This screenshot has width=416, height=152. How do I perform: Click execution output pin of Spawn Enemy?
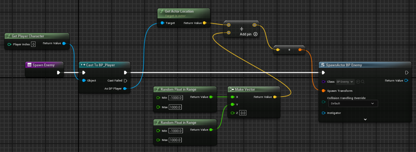[x=59, y=72]
